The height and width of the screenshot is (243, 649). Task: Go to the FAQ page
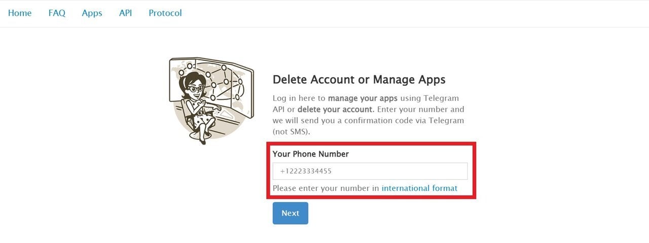57,13
